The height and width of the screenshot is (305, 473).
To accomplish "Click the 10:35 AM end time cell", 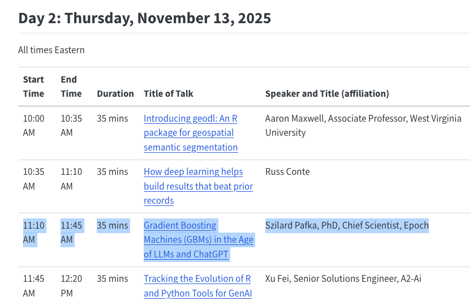I will pyautogui.click(x=71, y=126).
